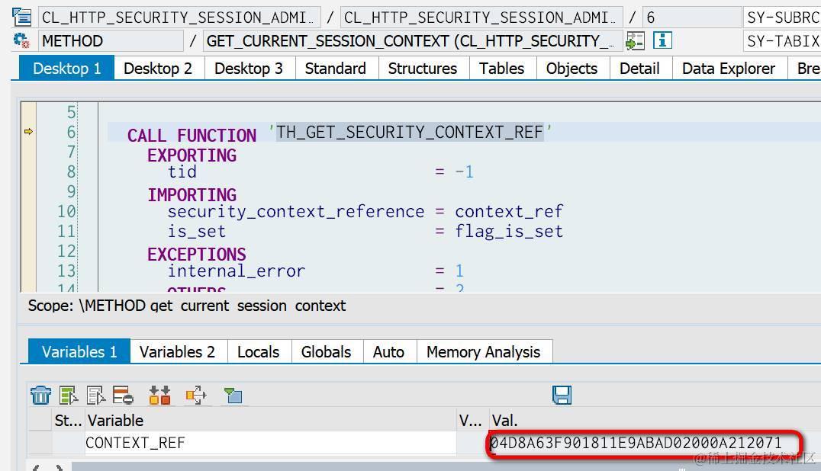This screenshot has width=821, height=471.
Task: Click the trash can delete icon
Action: pos(40,396)
